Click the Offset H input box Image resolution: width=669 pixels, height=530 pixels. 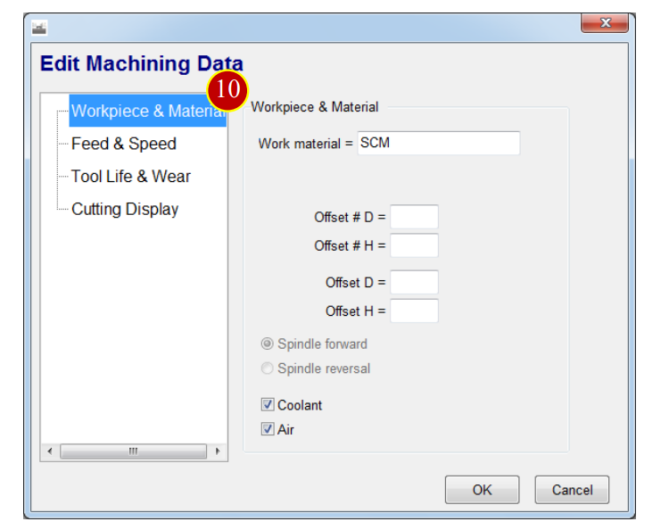click(414, 311)
